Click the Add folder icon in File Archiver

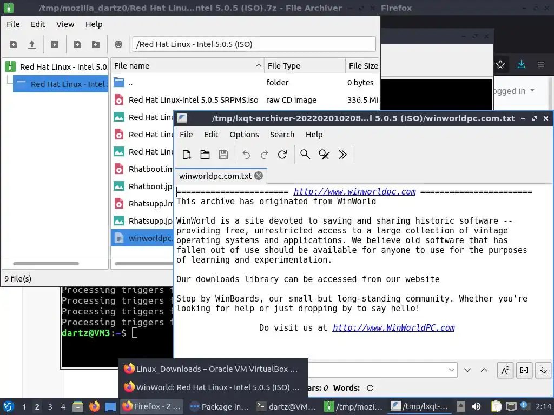[x=96, y=44]
